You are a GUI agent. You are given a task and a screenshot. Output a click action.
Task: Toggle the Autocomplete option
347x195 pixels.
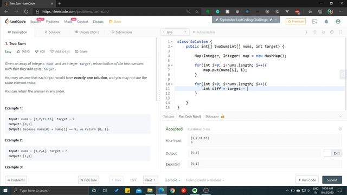pos(204,32)
